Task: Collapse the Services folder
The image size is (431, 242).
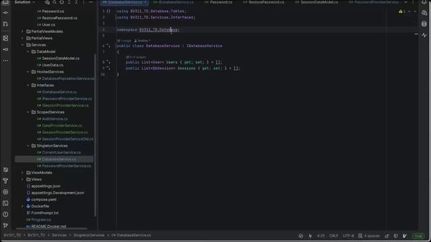Action: pos(22,45)
